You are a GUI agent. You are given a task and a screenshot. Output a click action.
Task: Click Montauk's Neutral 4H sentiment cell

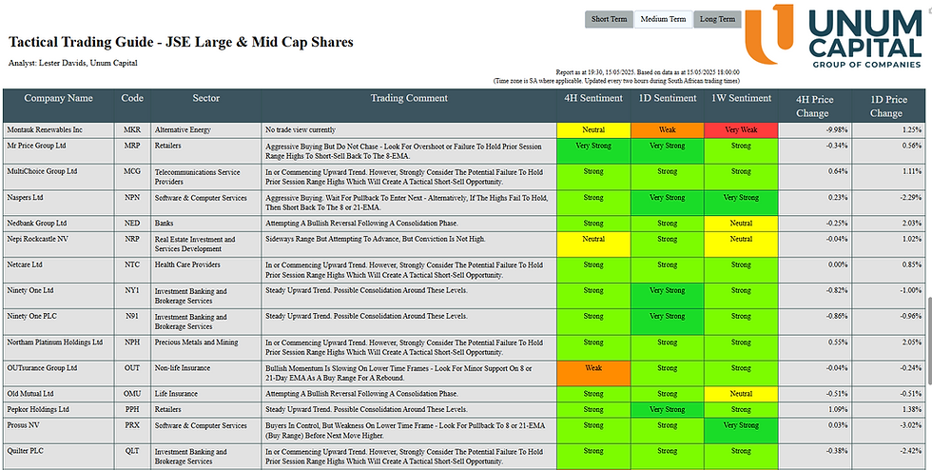pyautogui.click(x=593, y=129)
